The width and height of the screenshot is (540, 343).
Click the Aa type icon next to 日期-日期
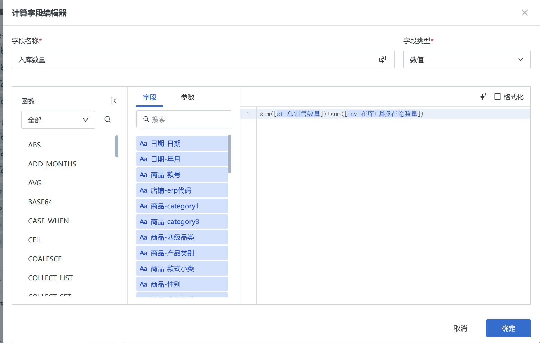coord(143,143)
